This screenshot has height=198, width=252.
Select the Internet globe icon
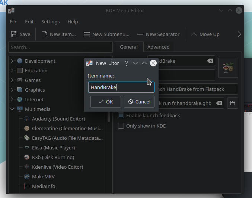click(x=20, y=99)
